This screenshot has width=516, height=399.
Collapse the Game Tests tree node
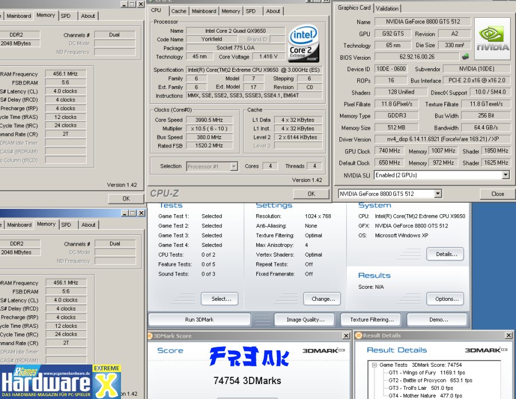tap(374, 365)
